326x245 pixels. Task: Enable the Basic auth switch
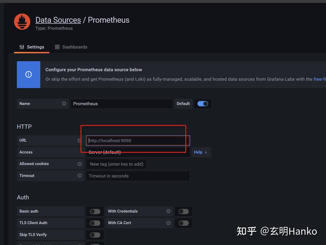(95, 212)
